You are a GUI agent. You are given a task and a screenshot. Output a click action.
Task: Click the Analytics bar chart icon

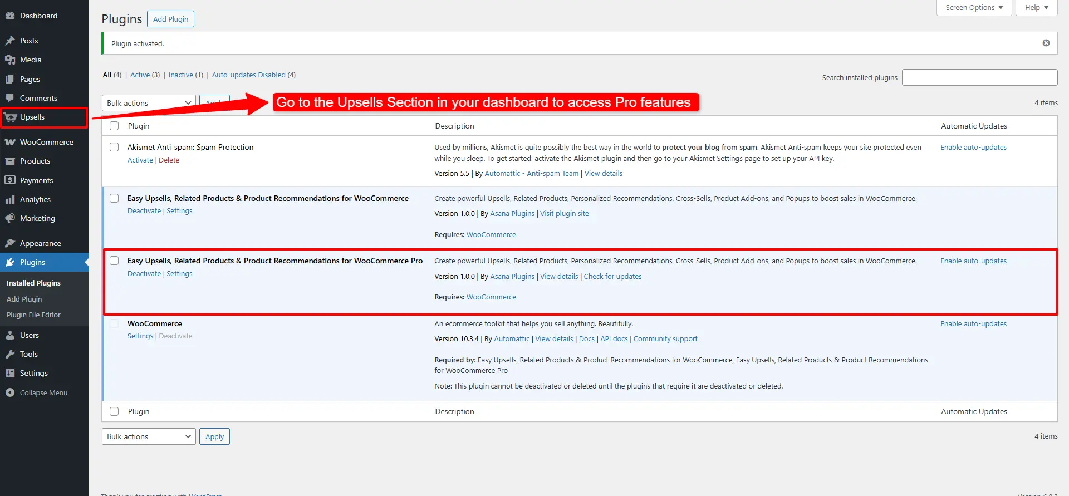10,199
